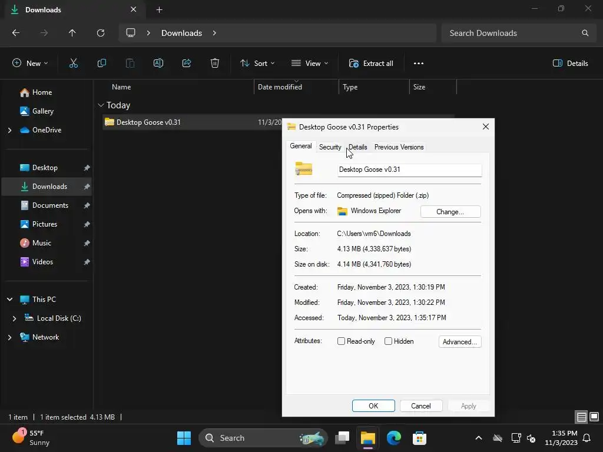The image size is (603, 452).
Task: Open Music in quick access
Action: [x=42, y=243]
